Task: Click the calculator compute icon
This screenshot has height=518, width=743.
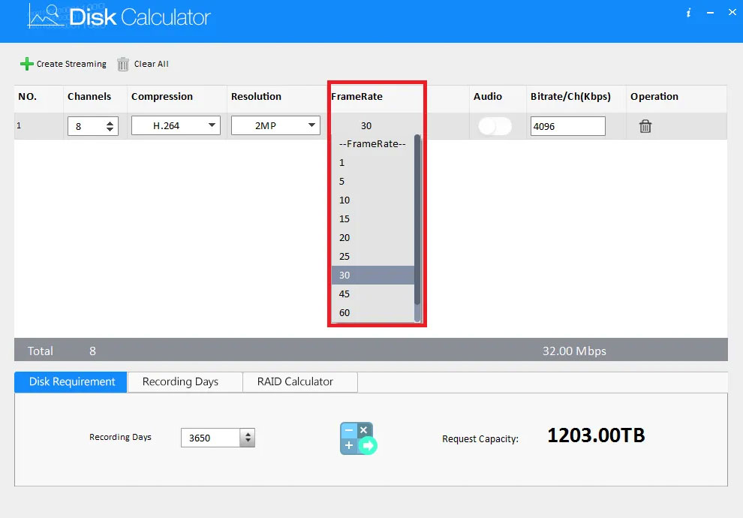Action: [358, 438]
